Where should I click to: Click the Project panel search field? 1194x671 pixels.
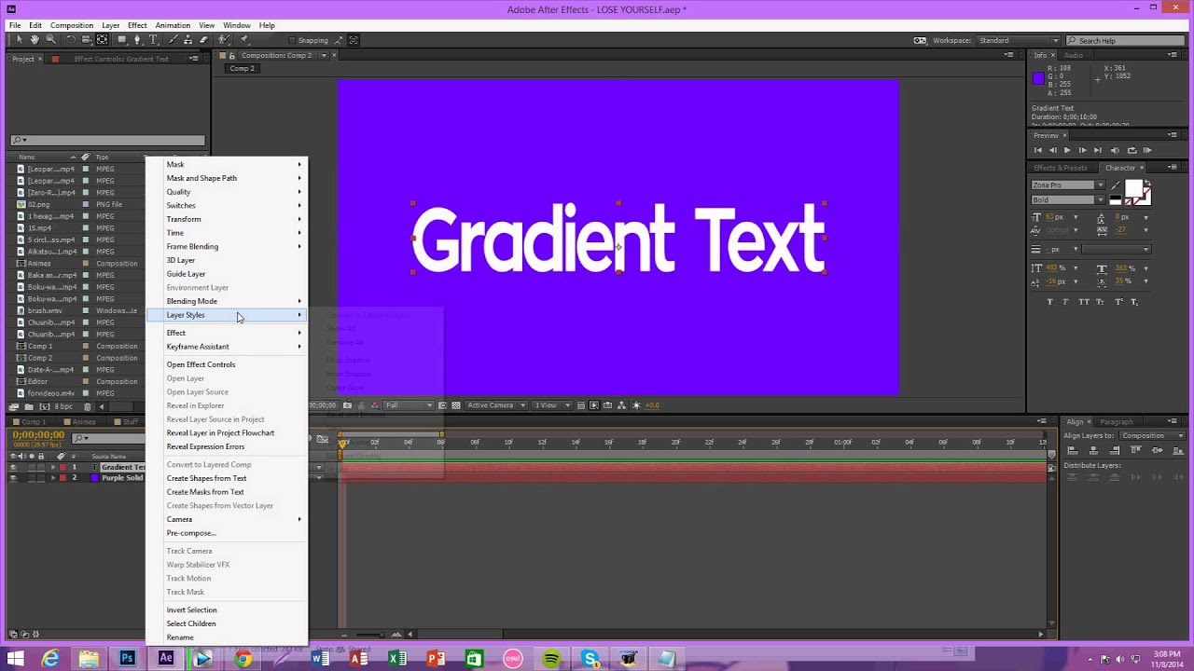pyautogui.click(x=108, y=140)
